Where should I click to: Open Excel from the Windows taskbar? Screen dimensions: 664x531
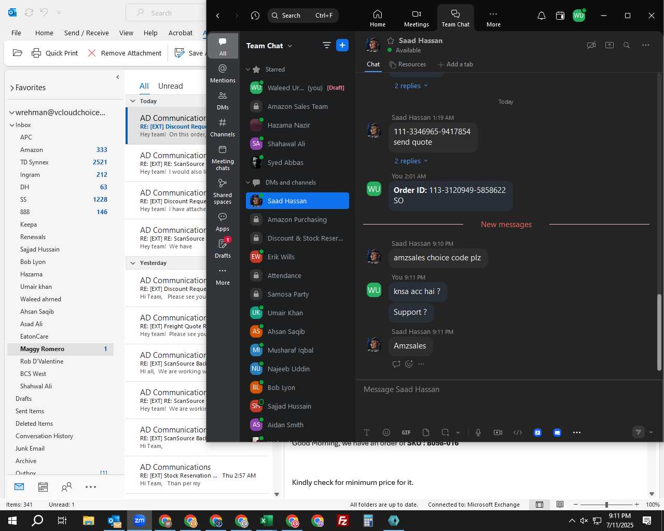266,521
